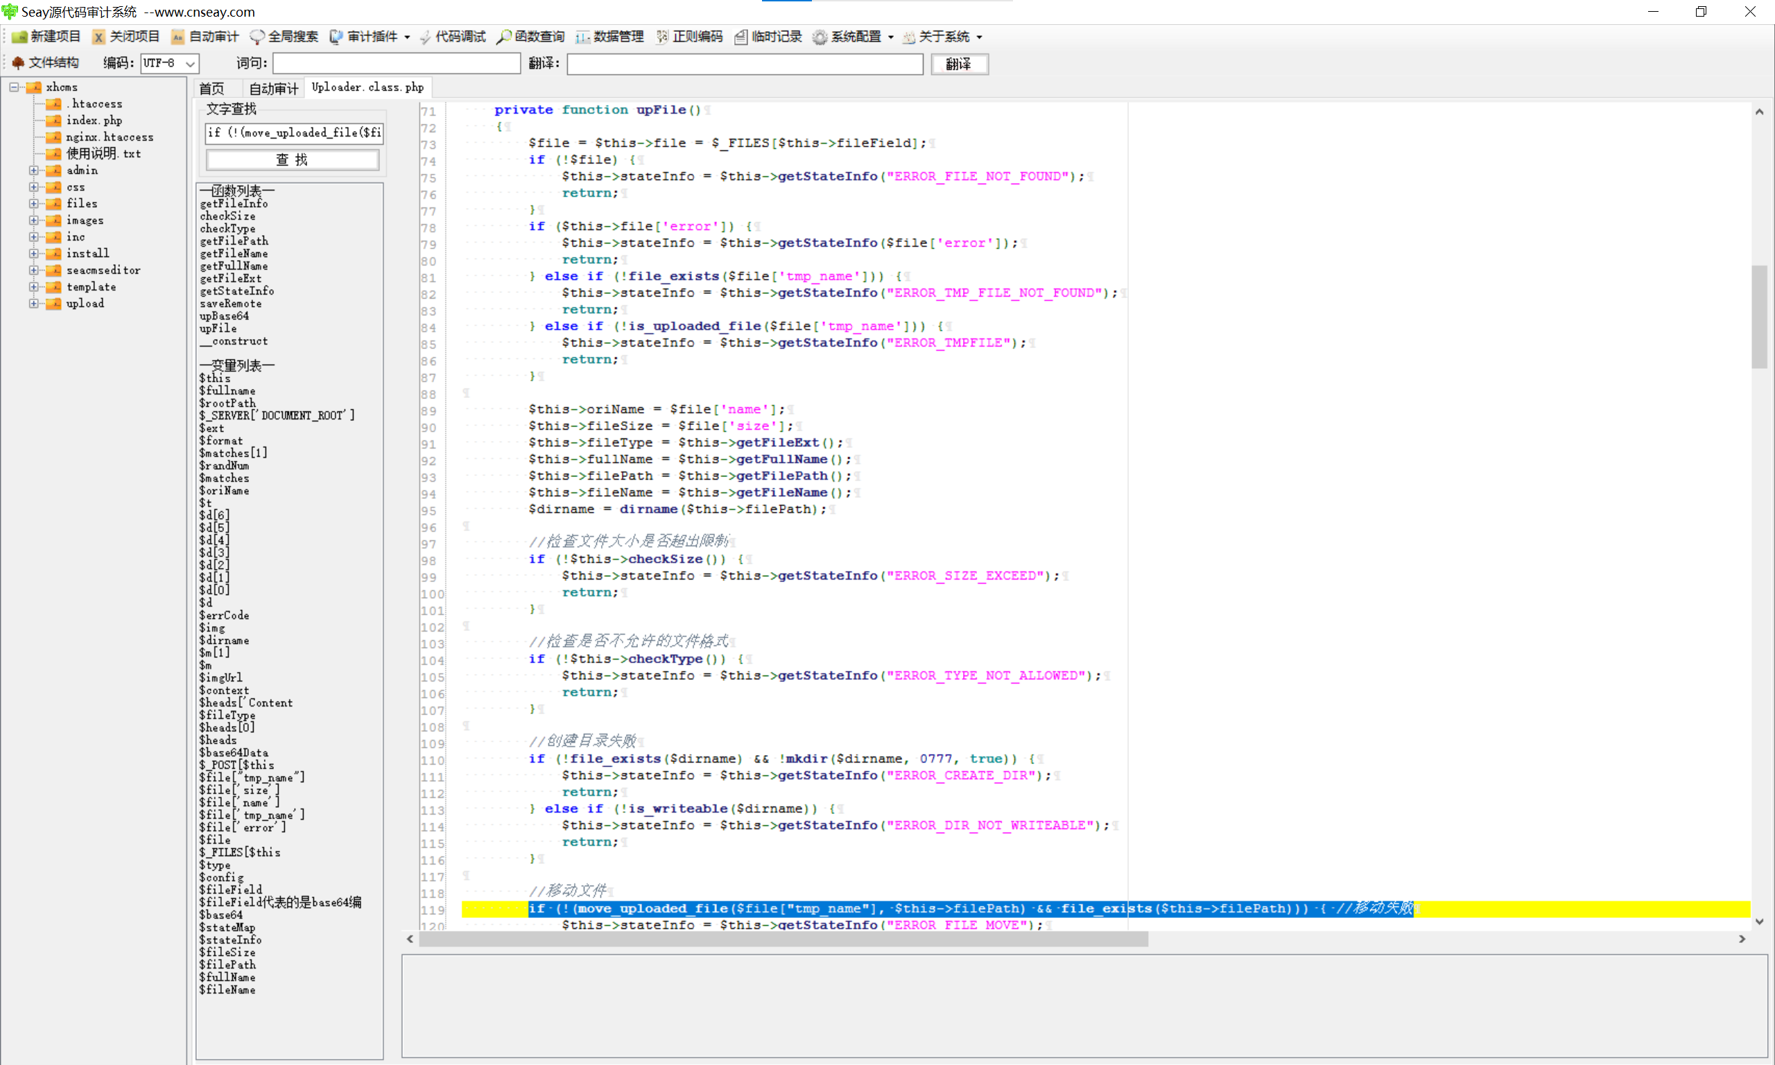Open 临时记录 (Temp Notes) tool

tap(768, 37)
